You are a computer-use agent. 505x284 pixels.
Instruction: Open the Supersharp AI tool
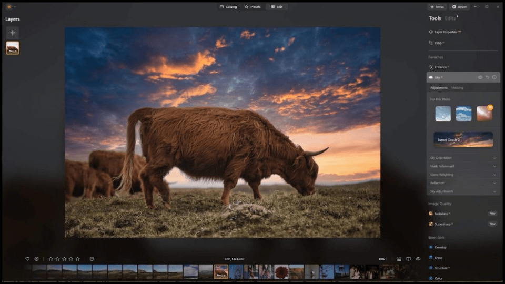441,224
